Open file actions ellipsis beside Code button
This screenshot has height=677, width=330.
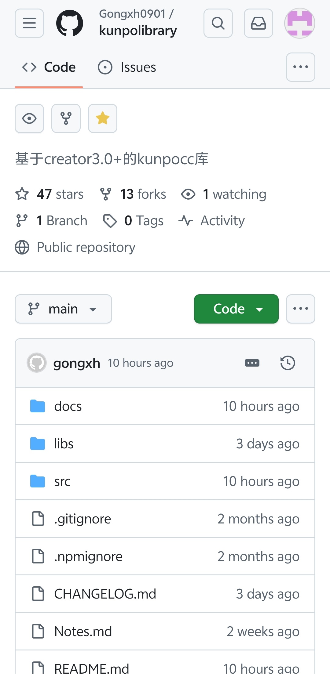pyautogui.click(x=301, y=309)
